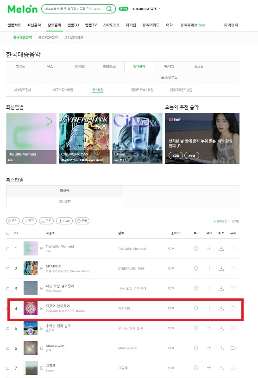Tick the checkbox for track 2
The width and height of the screenshot is (258, 378).
pyautogui.click(x=8, y=268)
